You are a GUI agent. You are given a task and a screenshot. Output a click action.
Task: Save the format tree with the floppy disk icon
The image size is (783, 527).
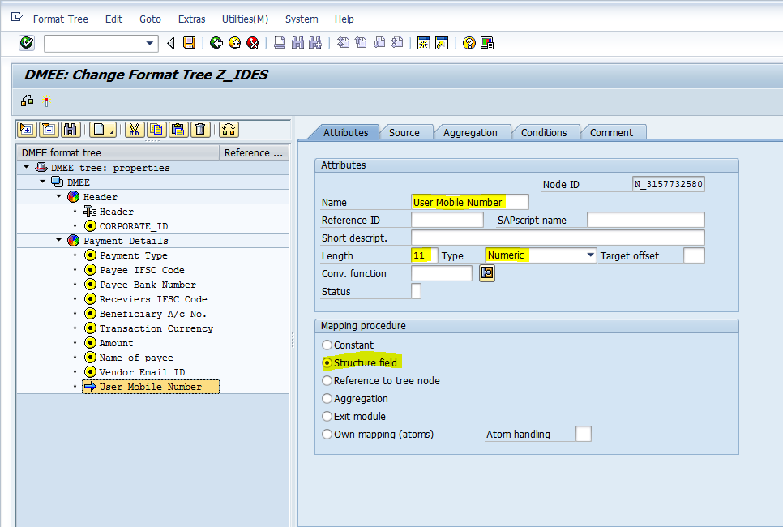click(x=189, y=45)
